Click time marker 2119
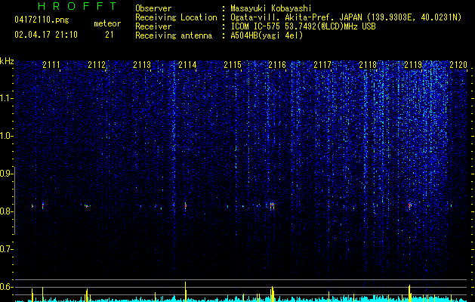 click(413, 64)
